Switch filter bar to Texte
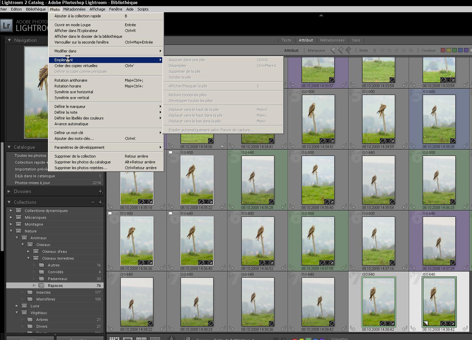 coord(286,40)
